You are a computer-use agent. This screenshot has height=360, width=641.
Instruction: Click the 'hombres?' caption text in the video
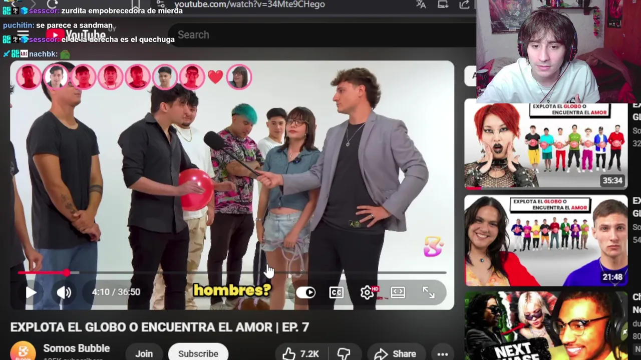coord(232,290)
